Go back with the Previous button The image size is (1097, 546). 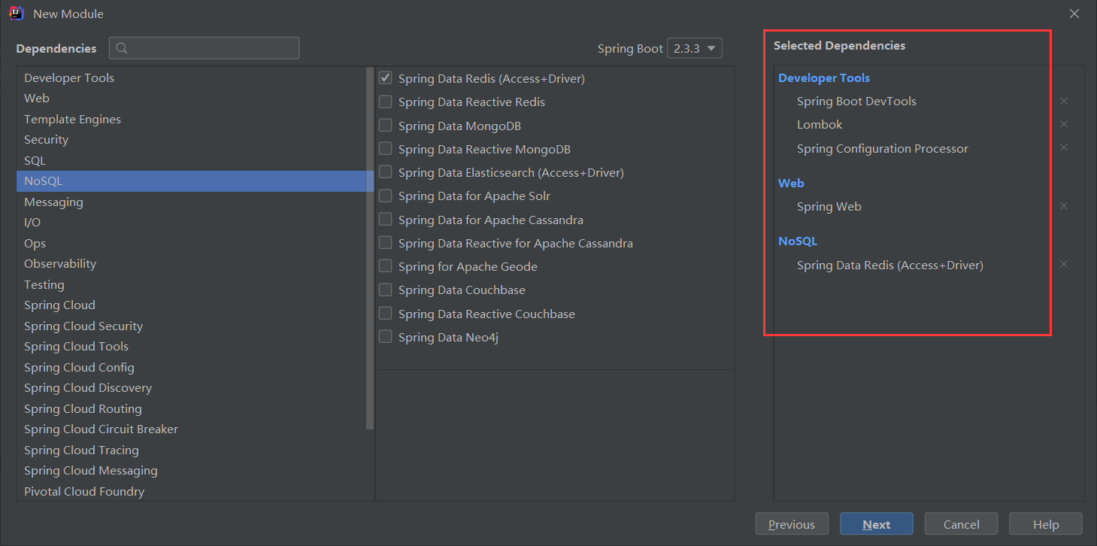pos(792,524)
